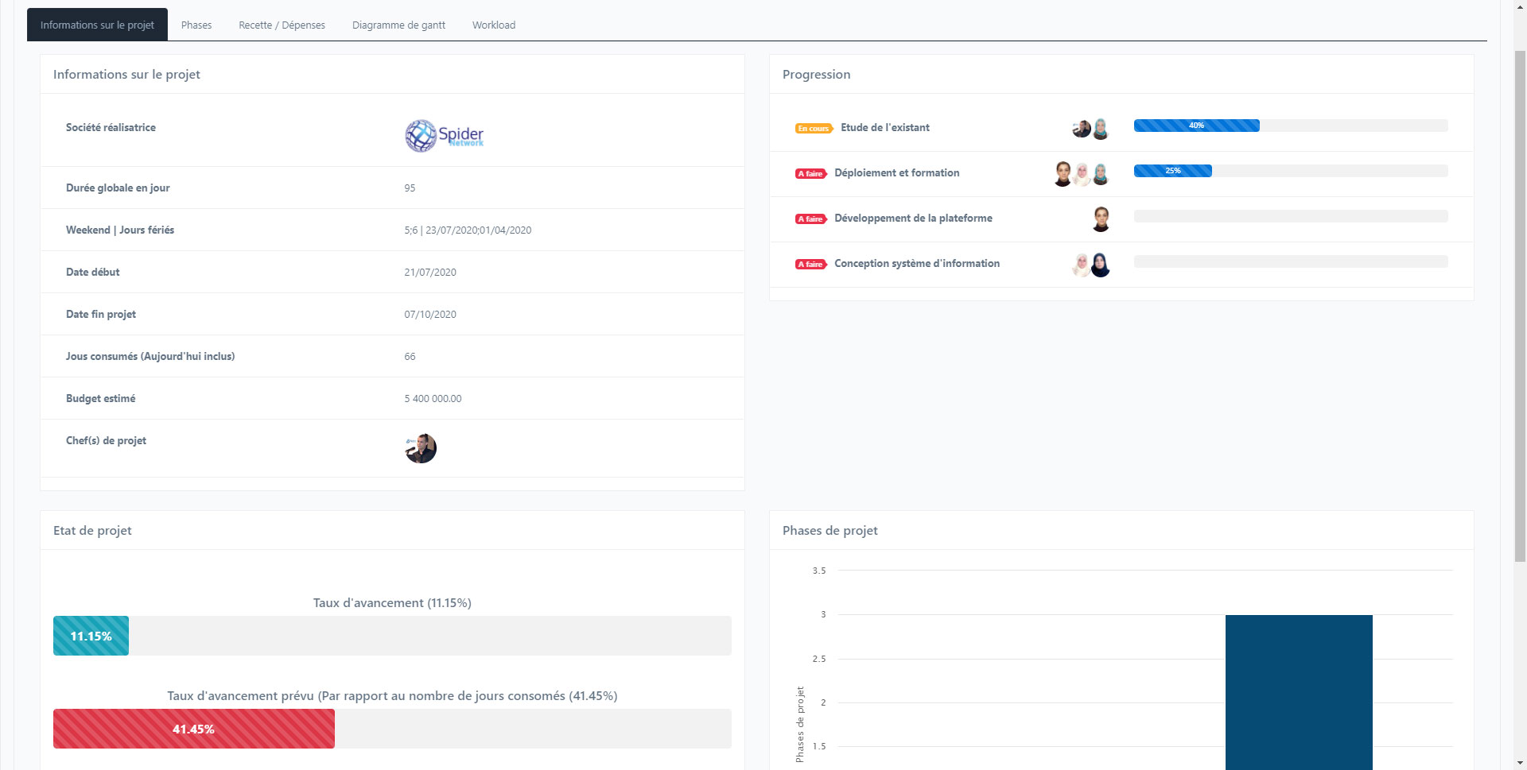1527x770 pixels.
Task: Click A faire badge for Conception système d'information
Action: (x=810, y=264)
